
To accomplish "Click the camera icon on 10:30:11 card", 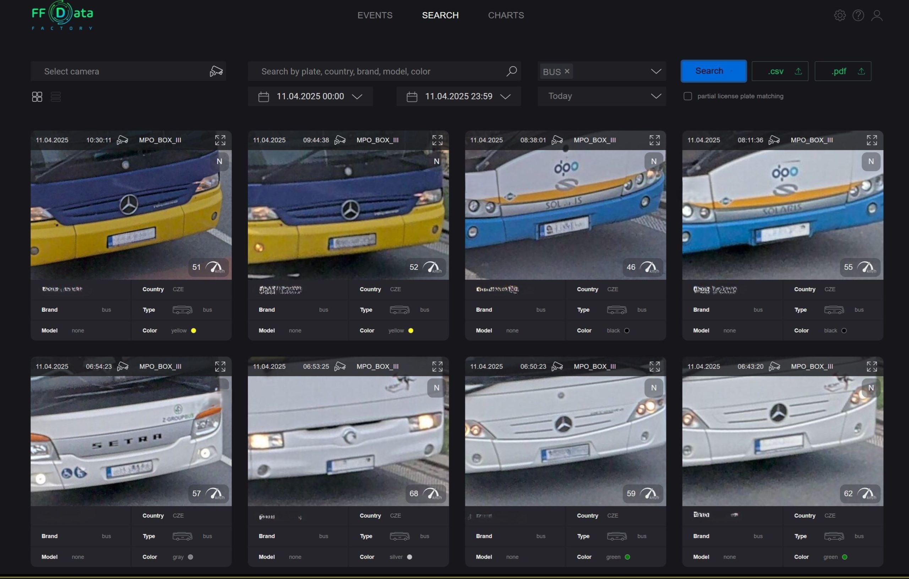I will click(122, 140).
